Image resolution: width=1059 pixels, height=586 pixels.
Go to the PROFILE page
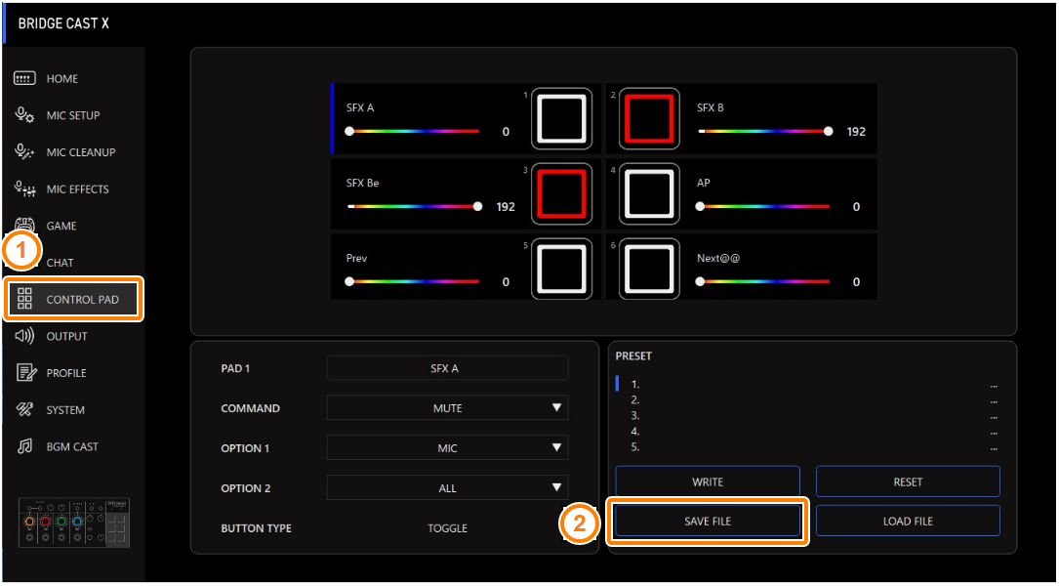[x=73, y=373]
